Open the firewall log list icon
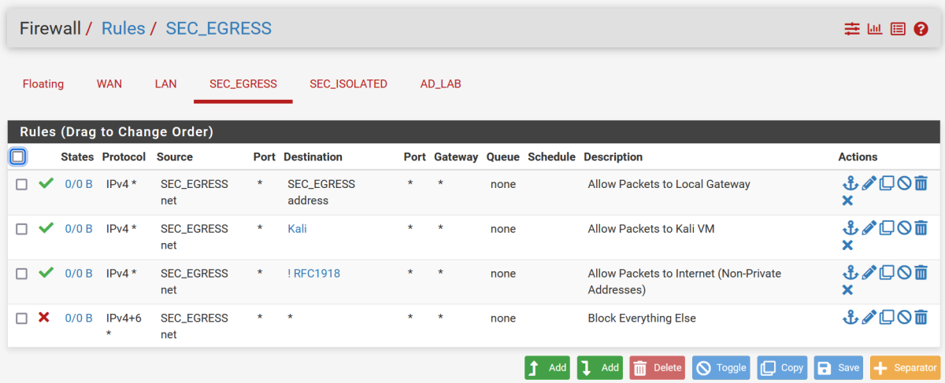The width and height of the screenshot is (945, 383). pos(898,29)
